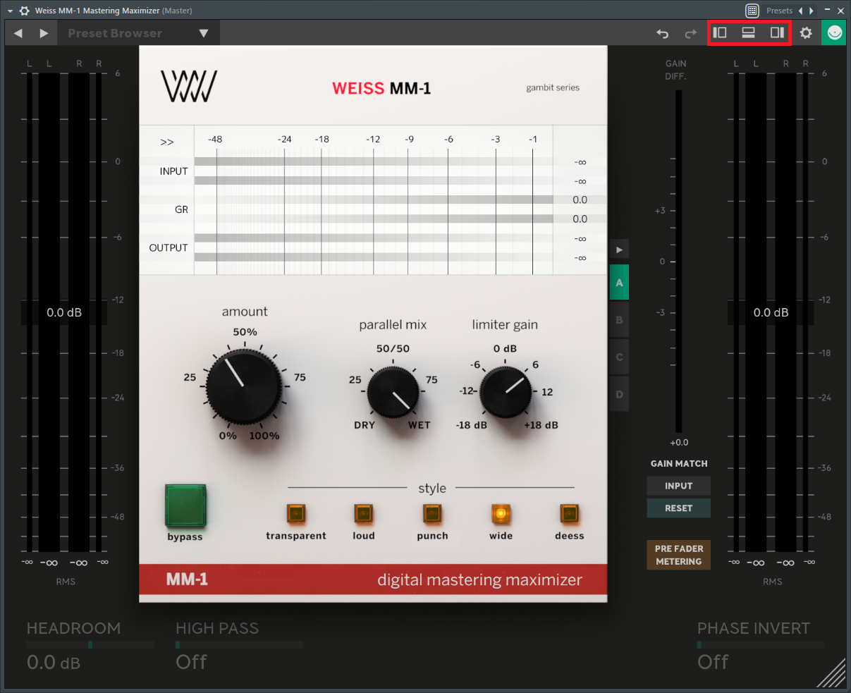Toggle the bottom panel layout icon
This screenshot has height=693, width=851.
click(x=748, y=32)
